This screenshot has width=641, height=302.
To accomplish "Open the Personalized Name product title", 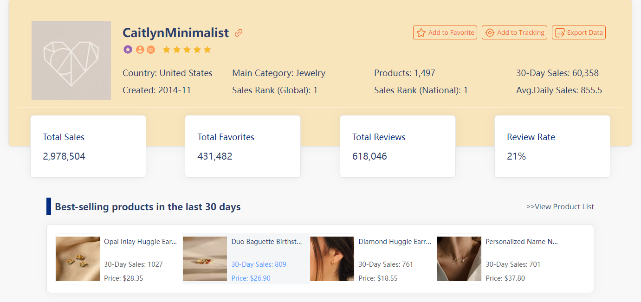I will (521, 242).
